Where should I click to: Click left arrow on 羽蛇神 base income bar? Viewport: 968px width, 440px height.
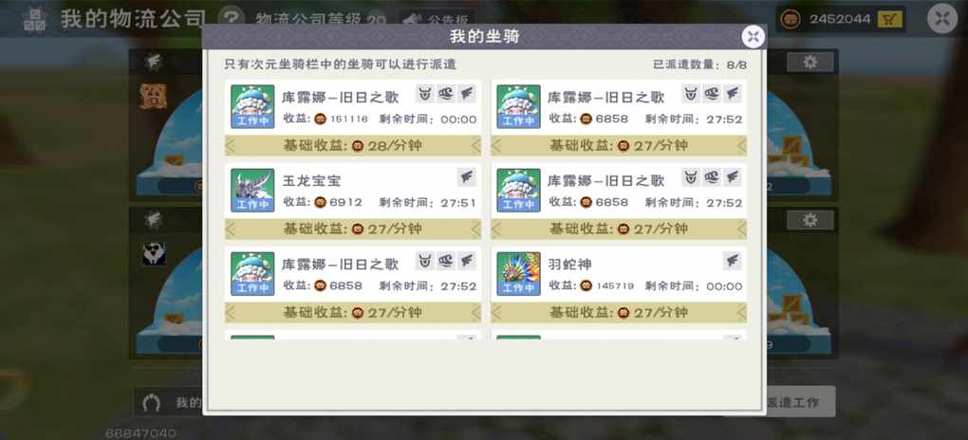point(496,313)
